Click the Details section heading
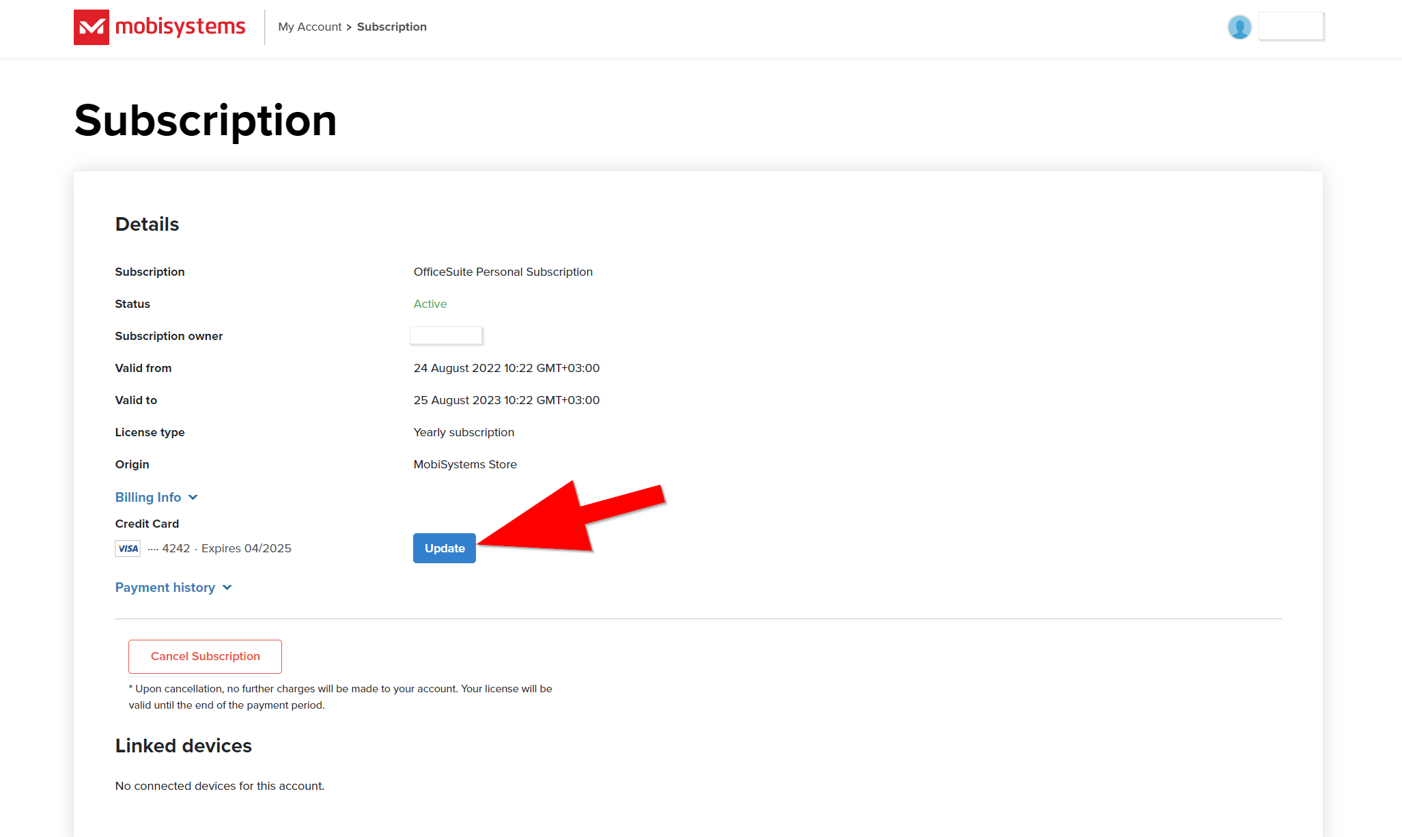 click(x=147, y=224)
